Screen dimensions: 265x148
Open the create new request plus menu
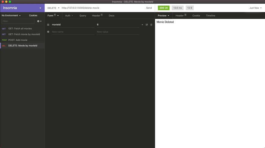(x=39, y=21)
